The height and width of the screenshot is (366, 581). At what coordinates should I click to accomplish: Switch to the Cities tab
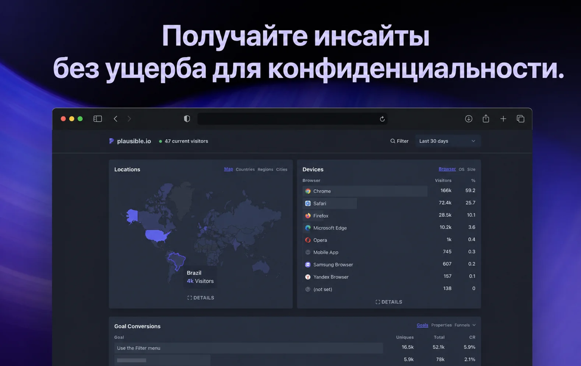[x=282, y=169]
